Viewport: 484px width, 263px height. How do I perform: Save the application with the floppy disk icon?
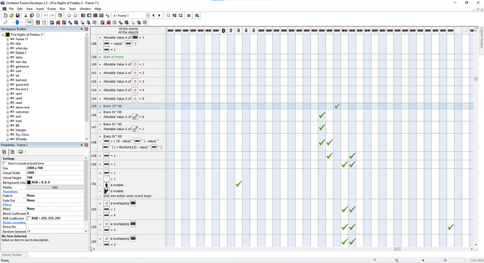point(17,16)
